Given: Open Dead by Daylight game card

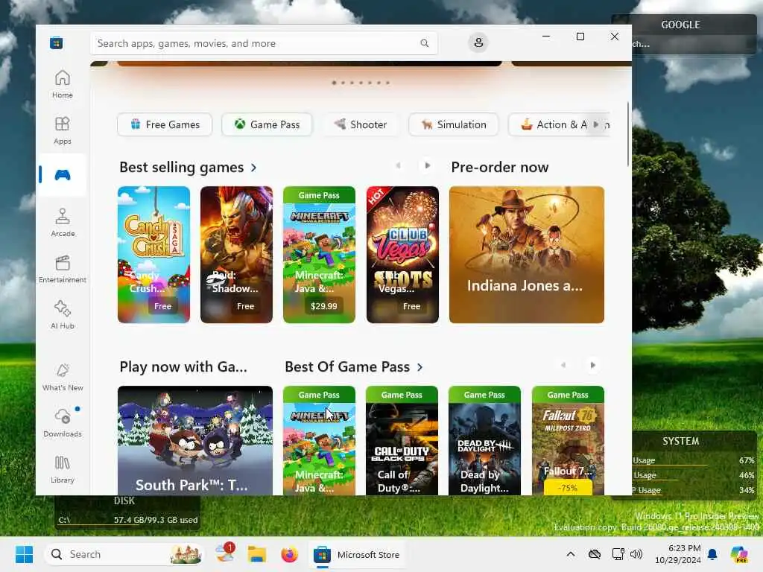Looking at the screenshot, I should click(x=484, y=441).
